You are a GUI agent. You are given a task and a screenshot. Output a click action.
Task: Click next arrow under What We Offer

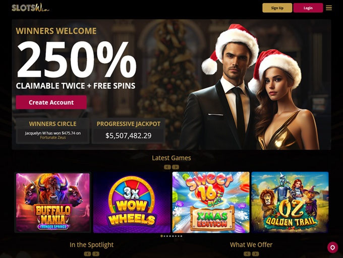point(255,254)
